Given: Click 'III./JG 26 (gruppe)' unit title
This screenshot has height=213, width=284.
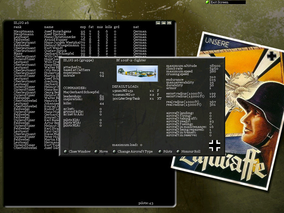Looking at the screenshot, I should 78,60.
